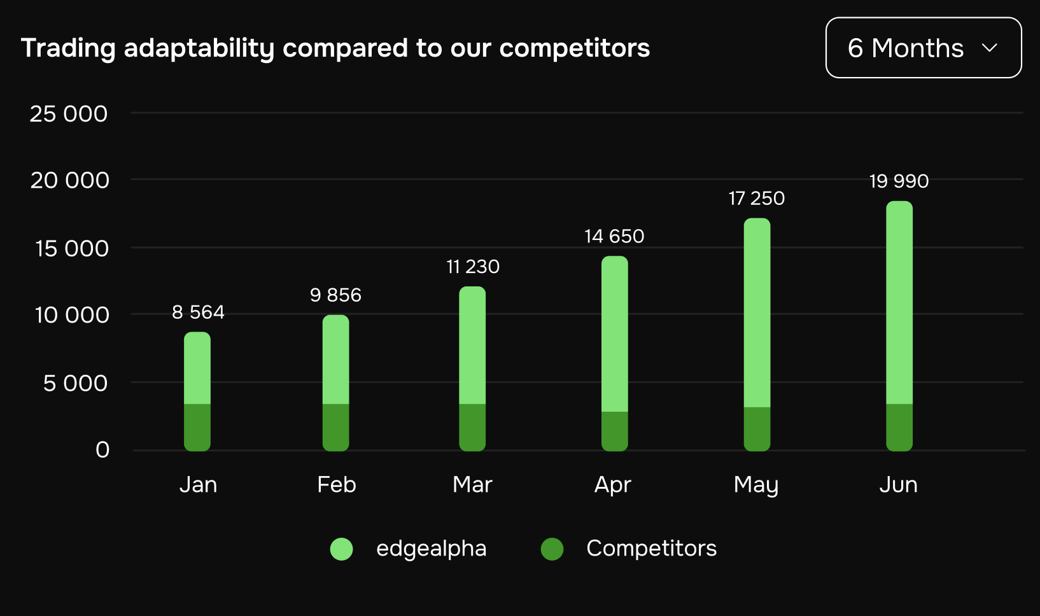
Task: Click the Apr dark green competitors segment
Action: click(615, 431)
